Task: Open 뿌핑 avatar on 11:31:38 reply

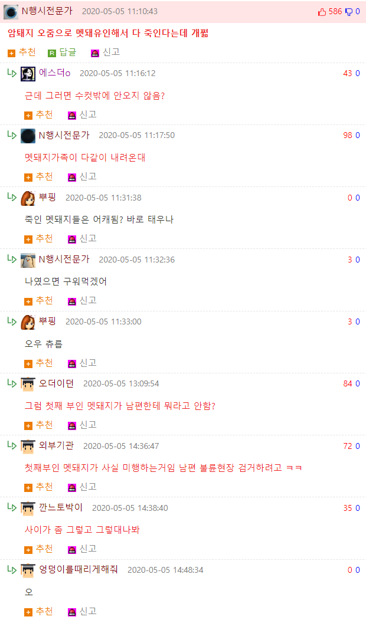Action: tap(28, 198)
